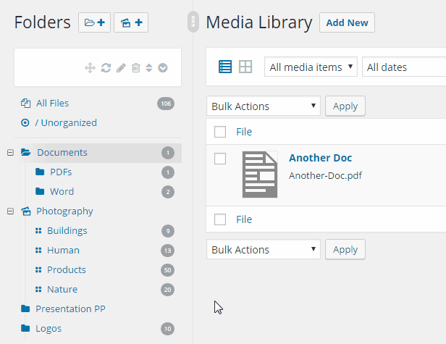Tick the checkbox for Another Doc
This screenshot has height=344, width=446.
pyautogui.click(x=220, y=159)
